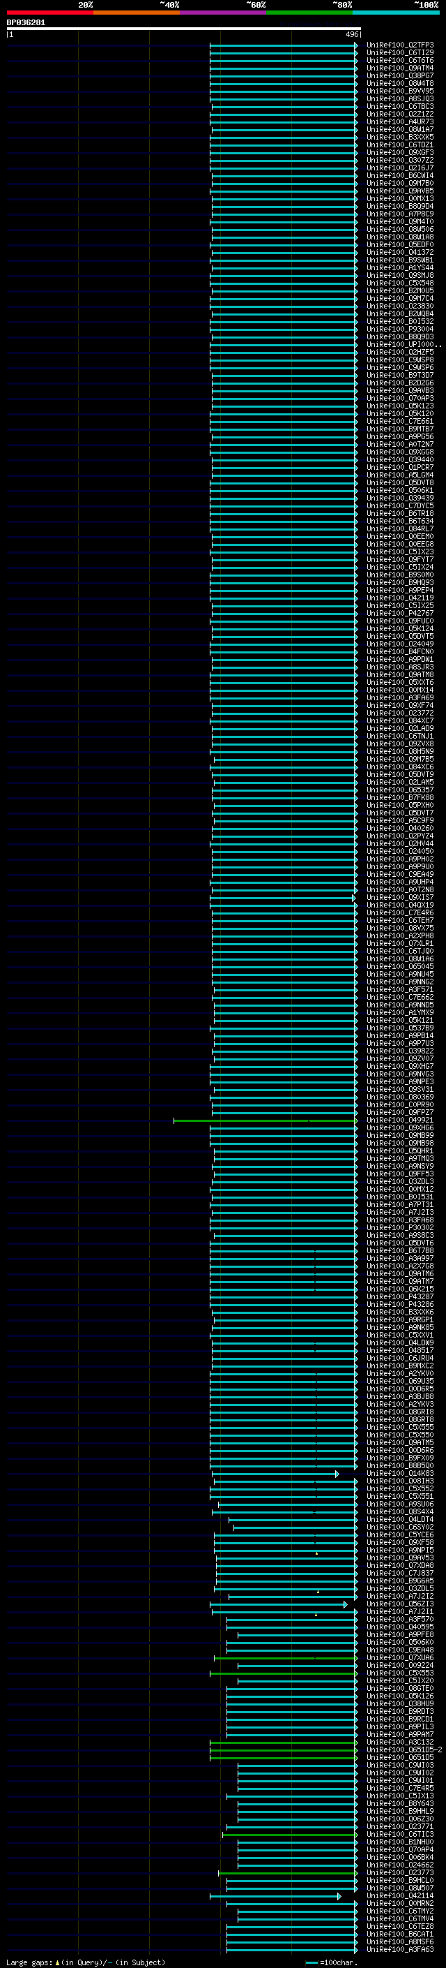This screenshot has width=446, height=1968.
Task: Click the short cyan Q42114 alignment bar
Action: click(x=275, y=1896)
